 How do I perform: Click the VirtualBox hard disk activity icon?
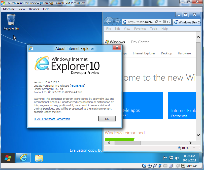[144, 165]
